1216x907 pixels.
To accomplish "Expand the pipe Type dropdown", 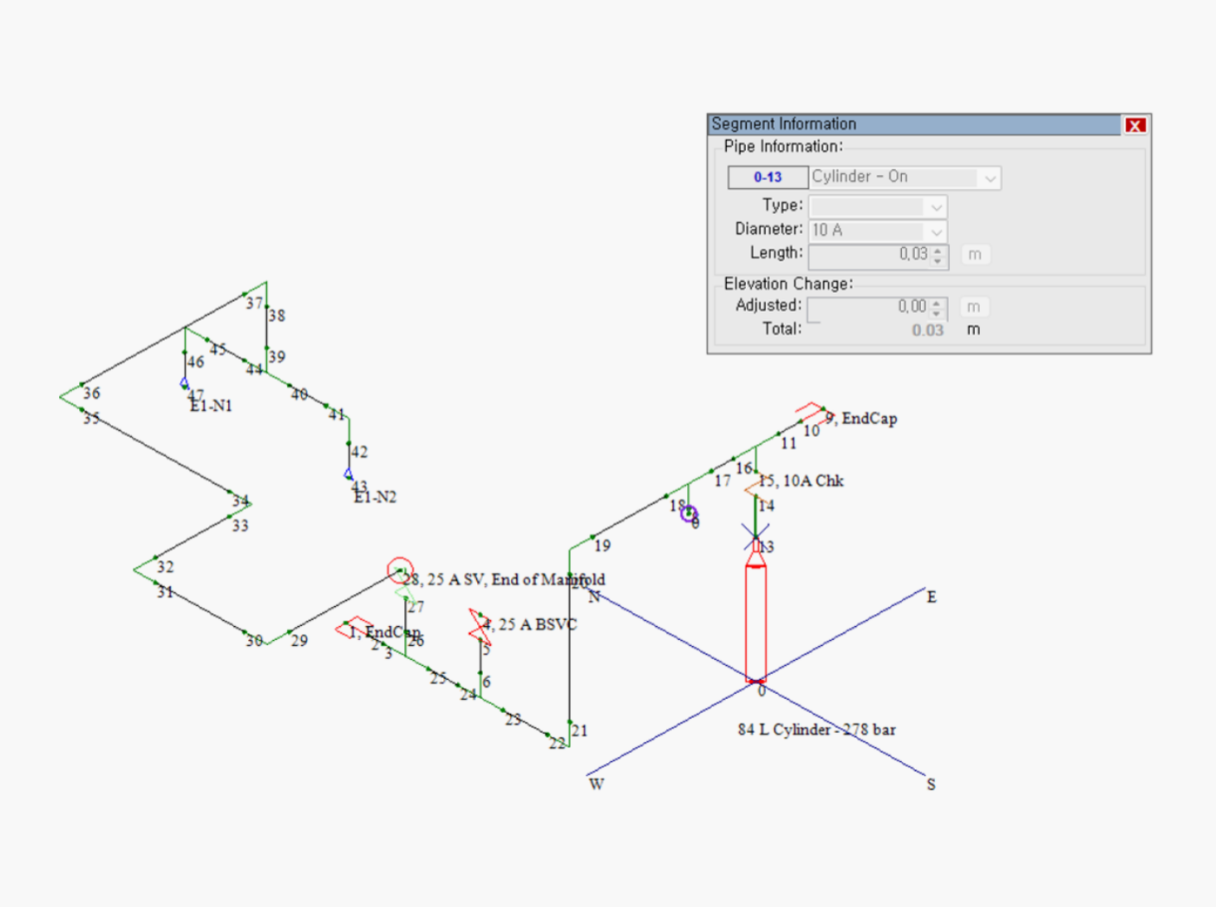I will pos(936,207).
